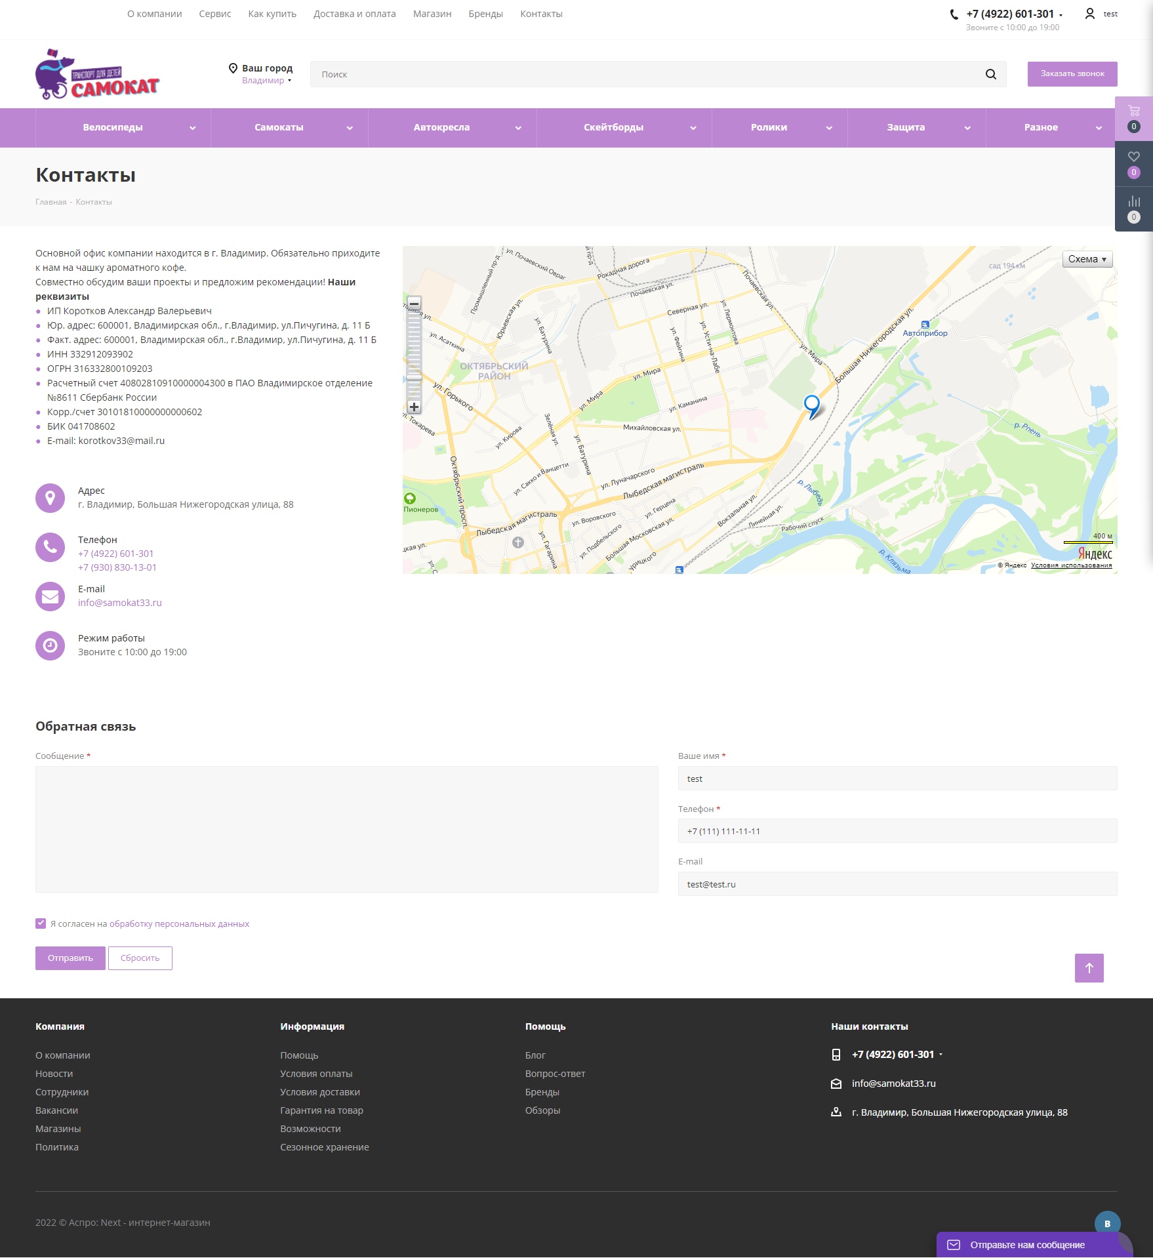
Task: Open the Доставка и оплата menu item
Action: [x=354, y=14]
